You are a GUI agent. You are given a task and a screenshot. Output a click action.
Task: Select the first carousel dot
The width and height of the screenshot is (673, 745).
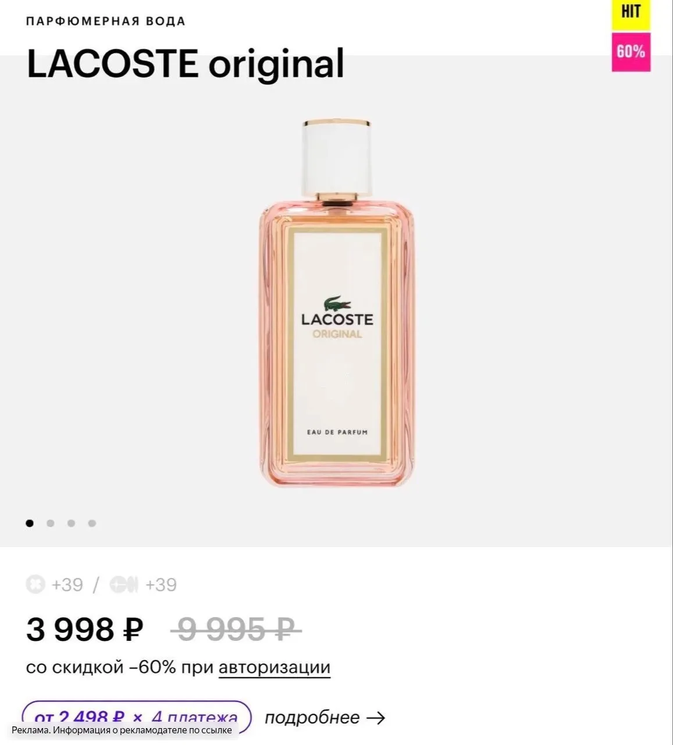click(x=30, y=523)
